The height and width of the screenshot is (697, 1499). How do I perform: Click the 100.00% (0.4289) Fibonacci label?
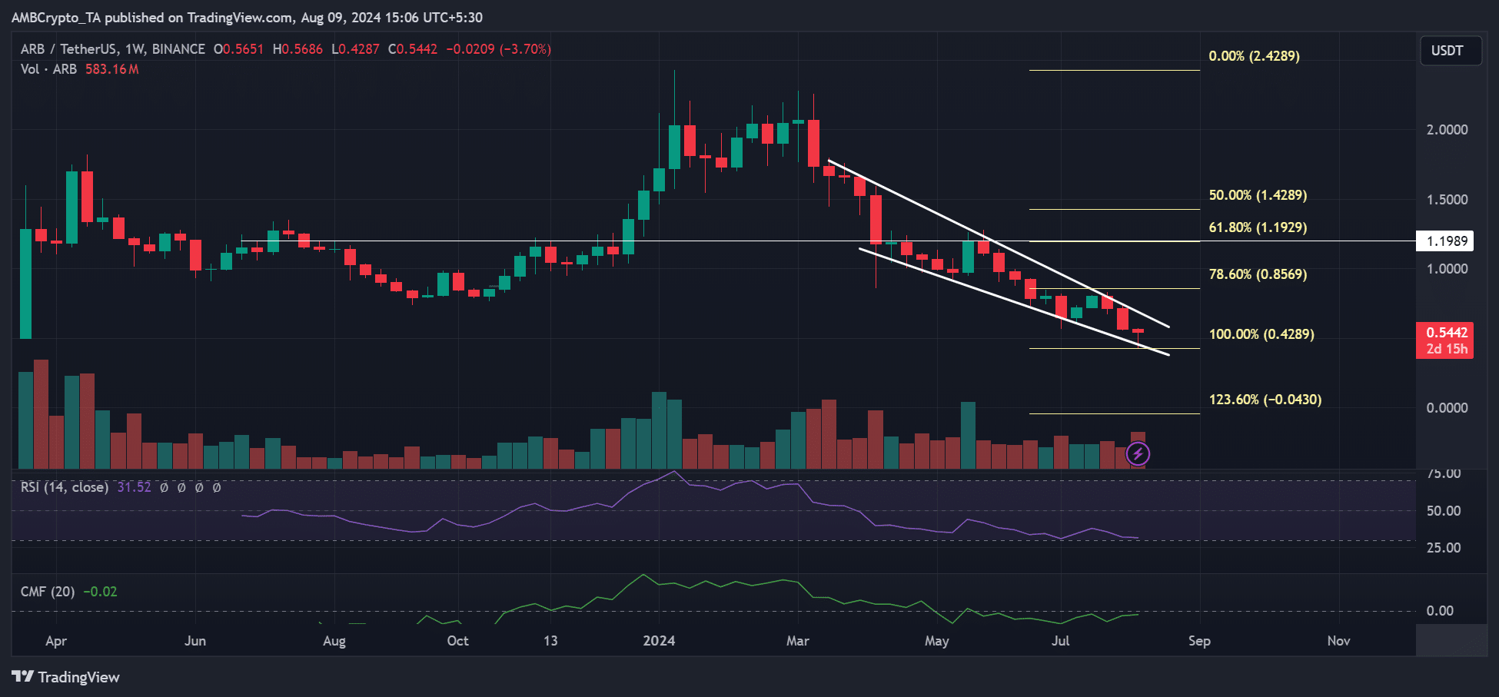pos(1261,334)
